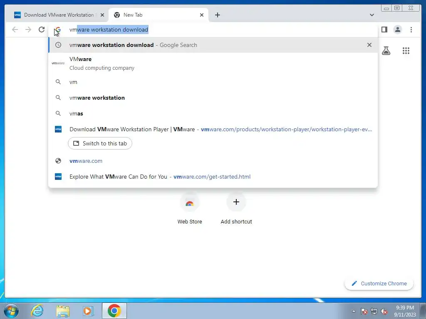Close the Download VMware Workstation tab
The width and height of the screenshot is (426, 319).
click(x=102, y=15)
